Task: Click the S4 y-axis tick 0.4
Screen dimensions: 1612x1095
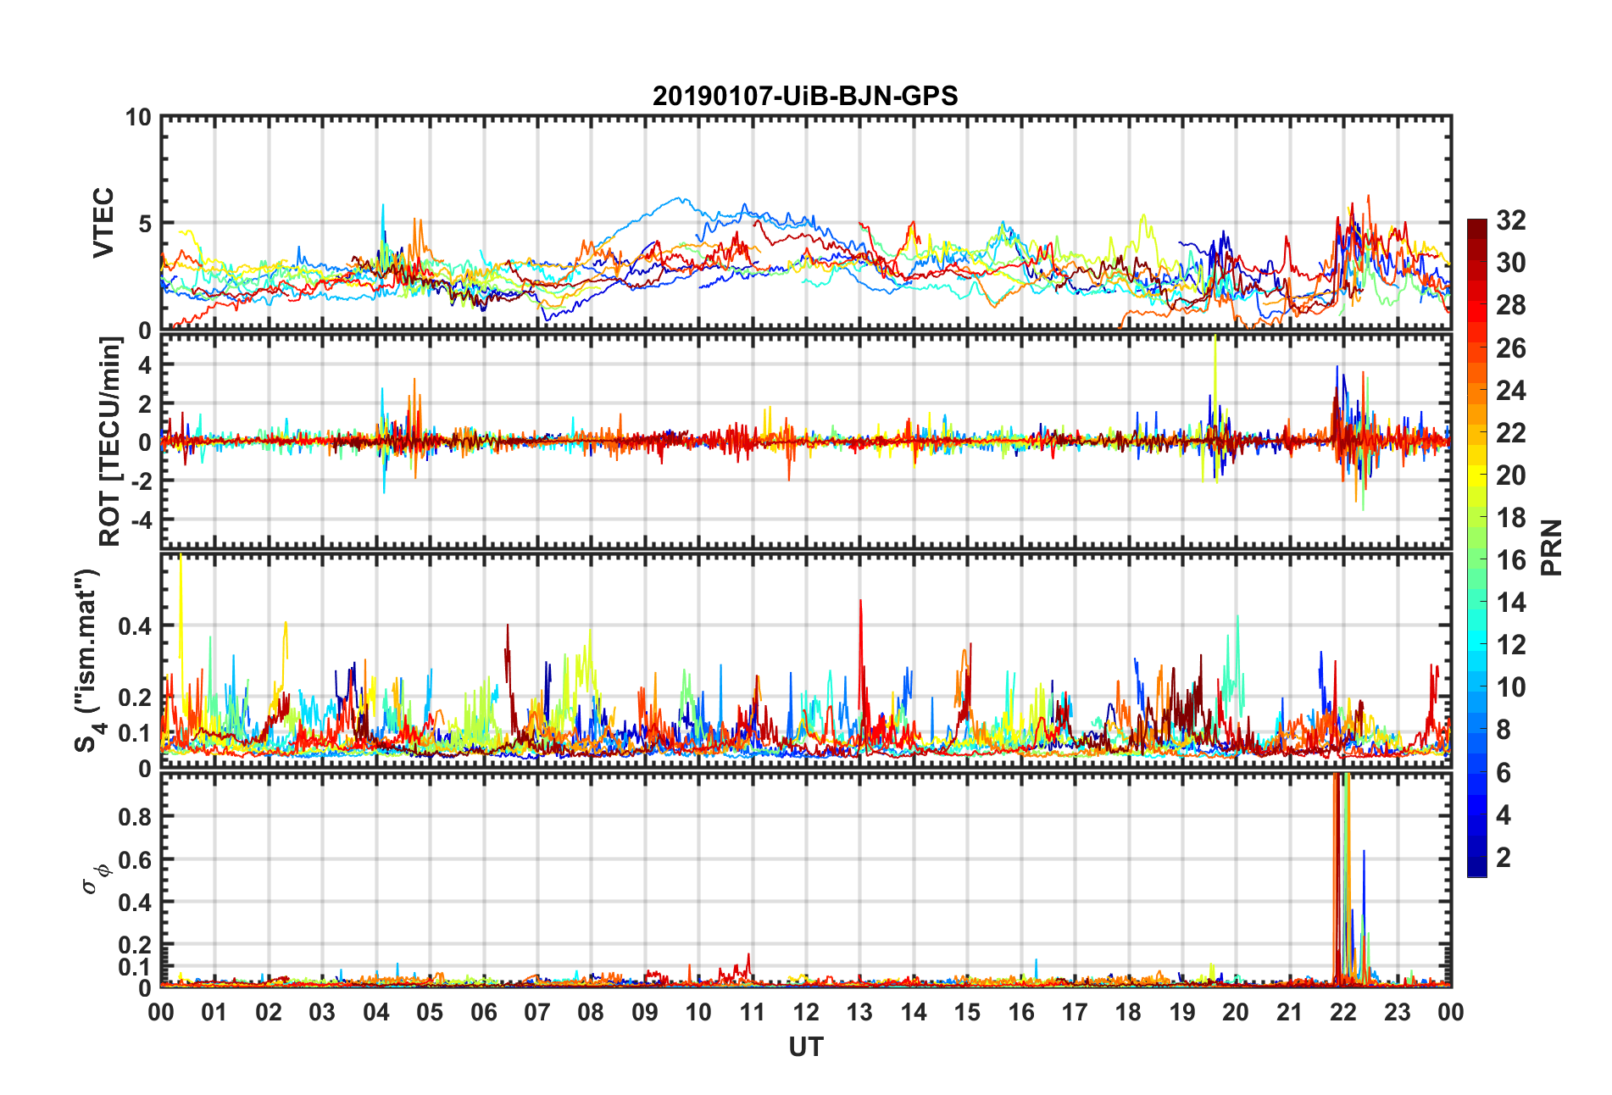Action: point(135,626)
